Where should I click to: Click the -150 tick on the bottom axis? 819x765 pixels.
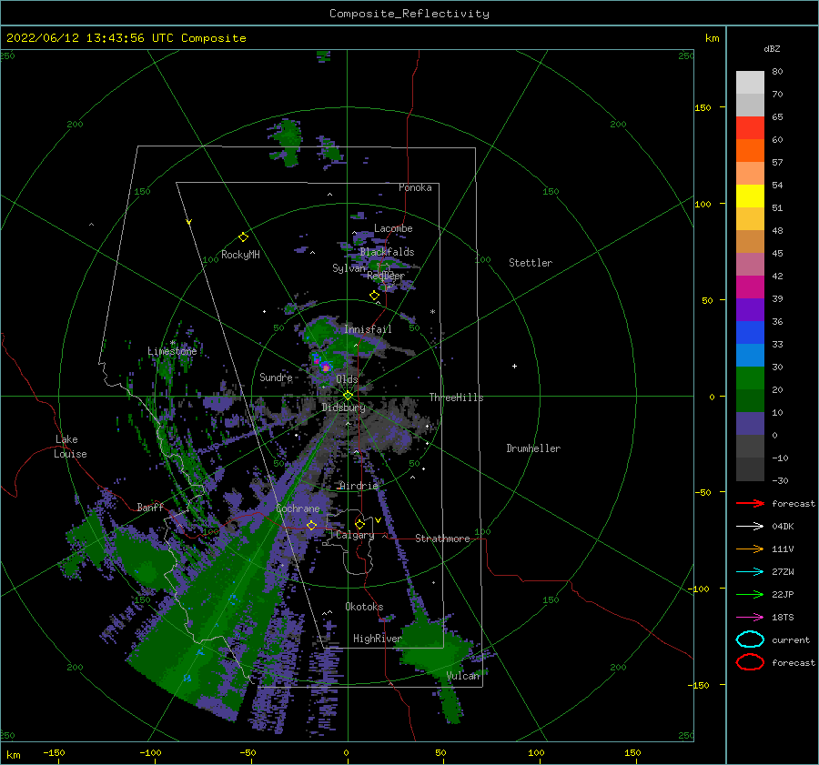point(54,752)
